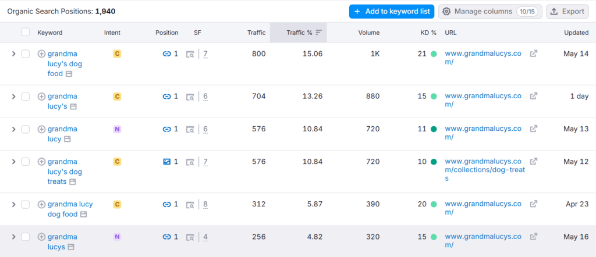Check the grandma lucy's dog treats row

pyautogui.click(x=26, y=162)
